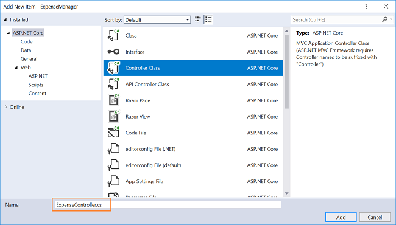Click the template list scrollbar down arrow

[x=287, y=193]
